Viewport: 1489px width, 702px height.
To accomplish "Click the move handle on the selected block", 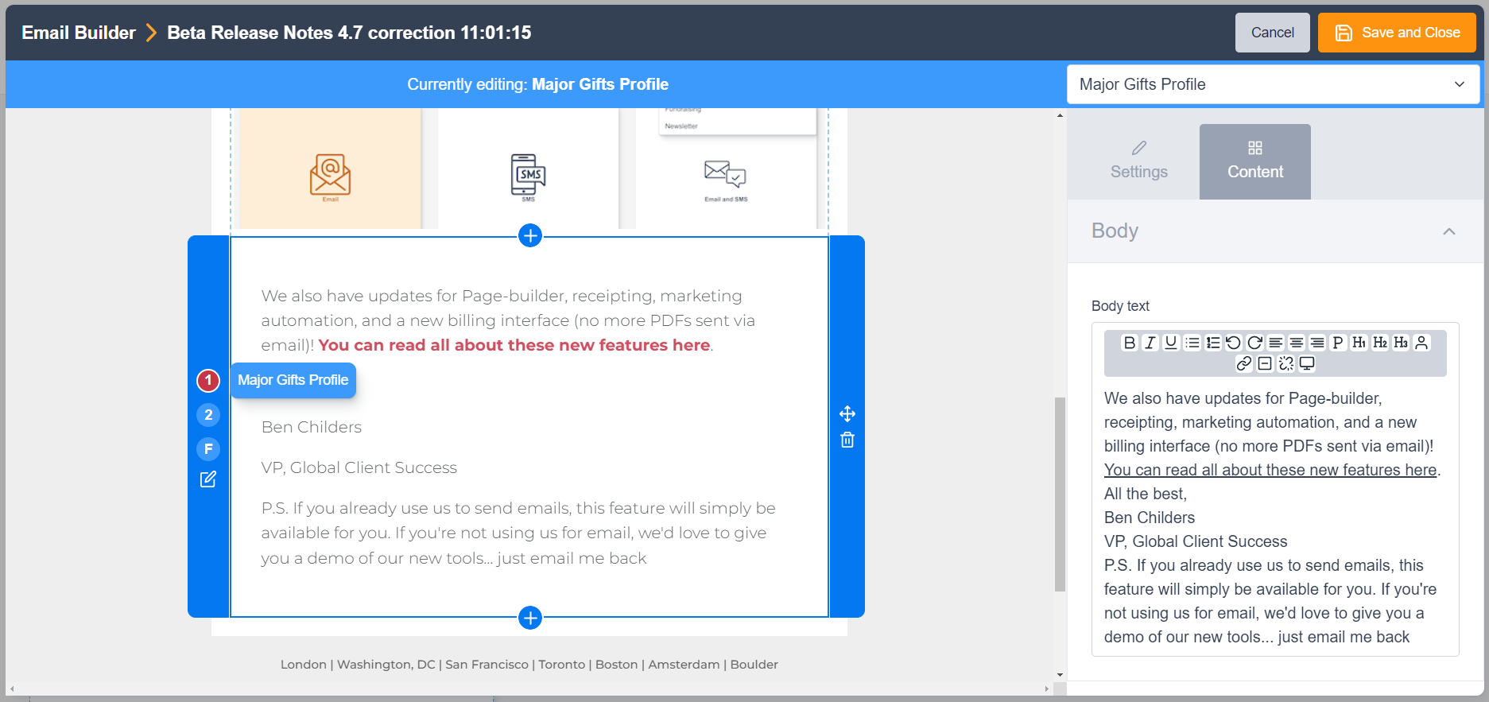I will pos(847,413).
